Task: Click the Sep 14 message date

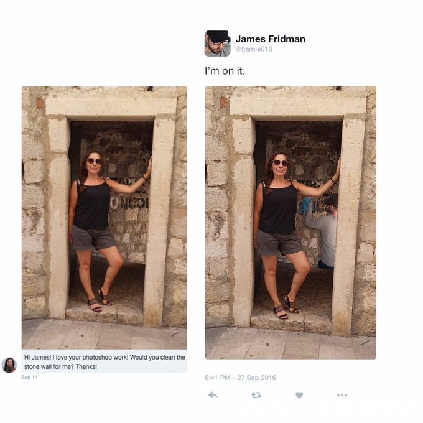Action: pos(29,377)
